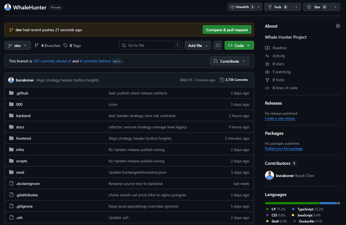
Task: Open the Add file dropdown
Action: (x=198, y=46)
